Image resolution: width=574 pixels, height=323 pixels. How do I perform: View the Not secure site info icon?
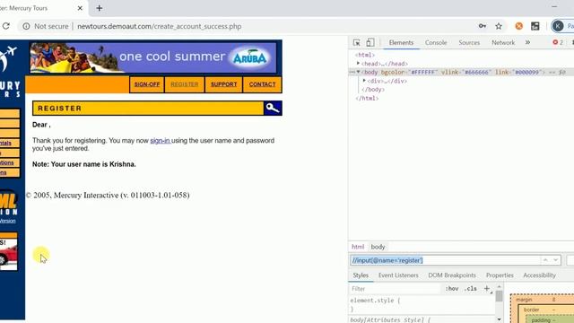click(x=26, y=26)
